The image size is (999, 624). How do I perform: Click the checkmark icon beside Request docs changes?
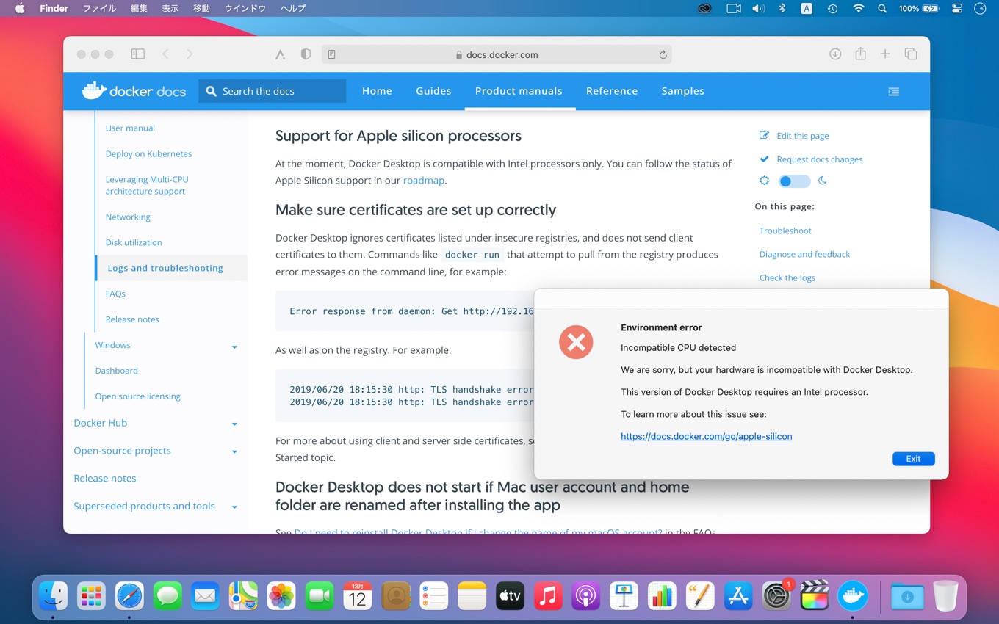pyautogui.click(x=764, y=159)
